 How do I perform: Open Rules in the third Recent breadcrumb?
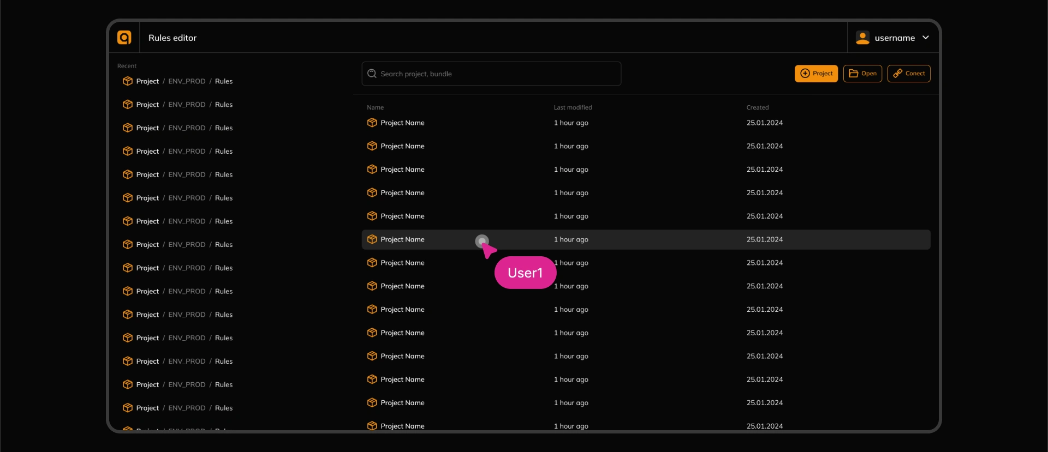[x=224, y=128]
